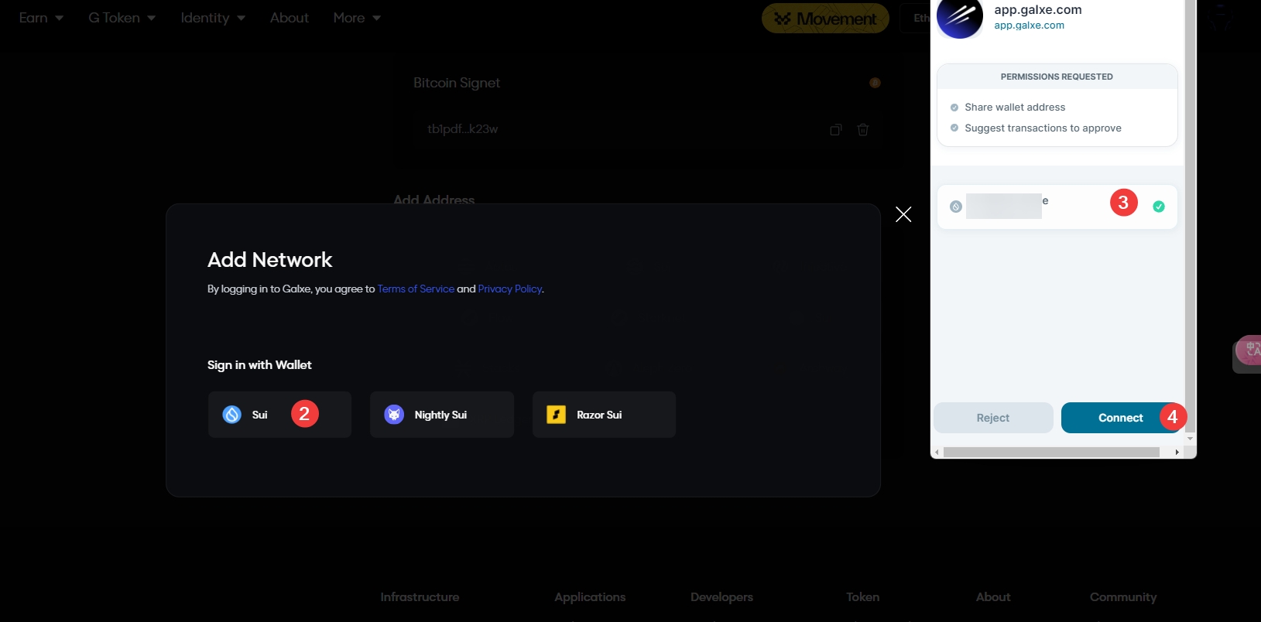Open the G Token dropdown

pos(122,18)
